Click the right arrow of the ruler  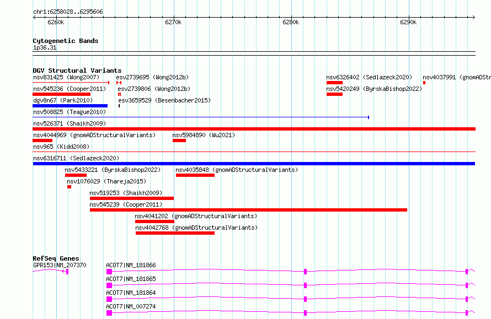(473, 17)
